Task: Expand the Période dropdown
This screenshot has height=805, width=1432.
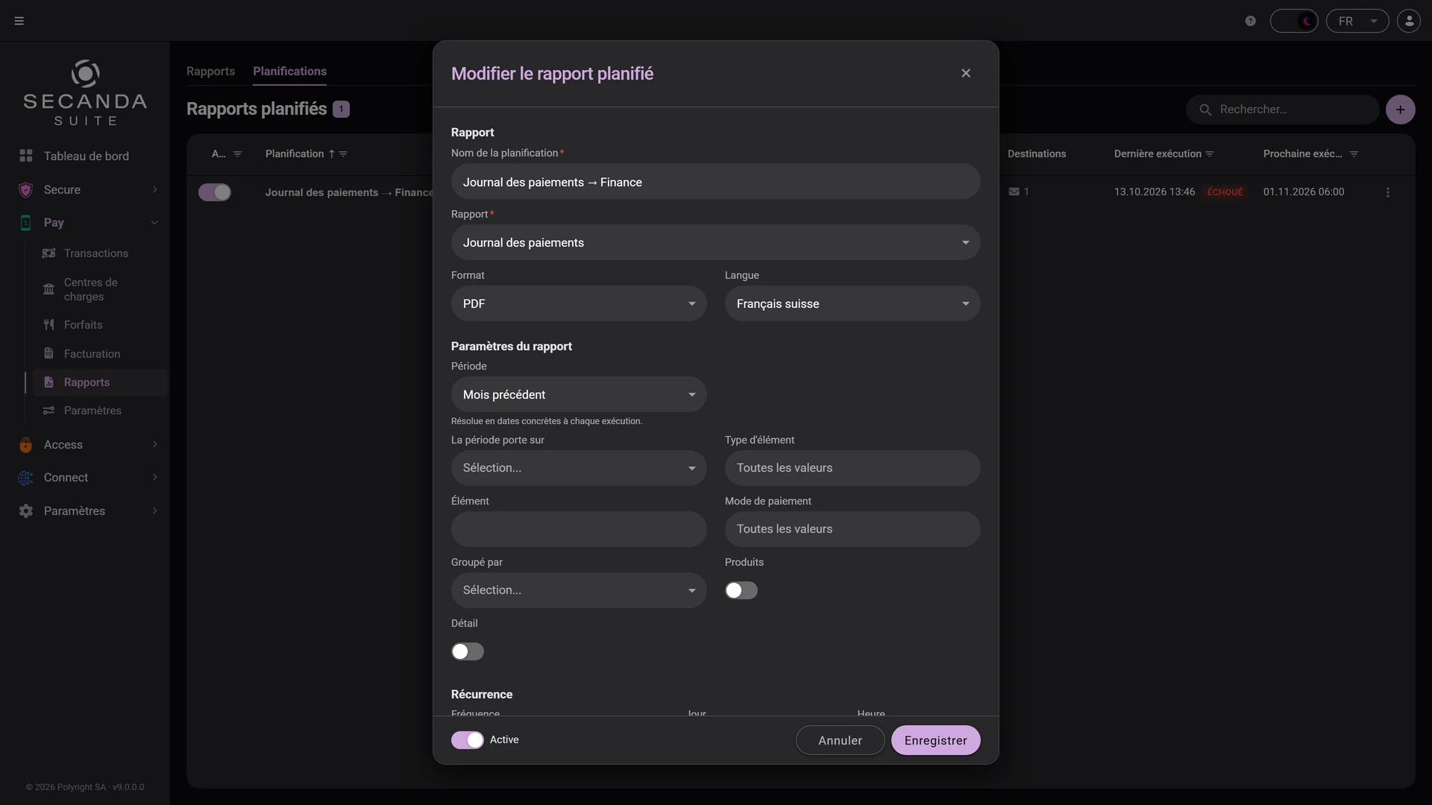Action: [579, 394]
